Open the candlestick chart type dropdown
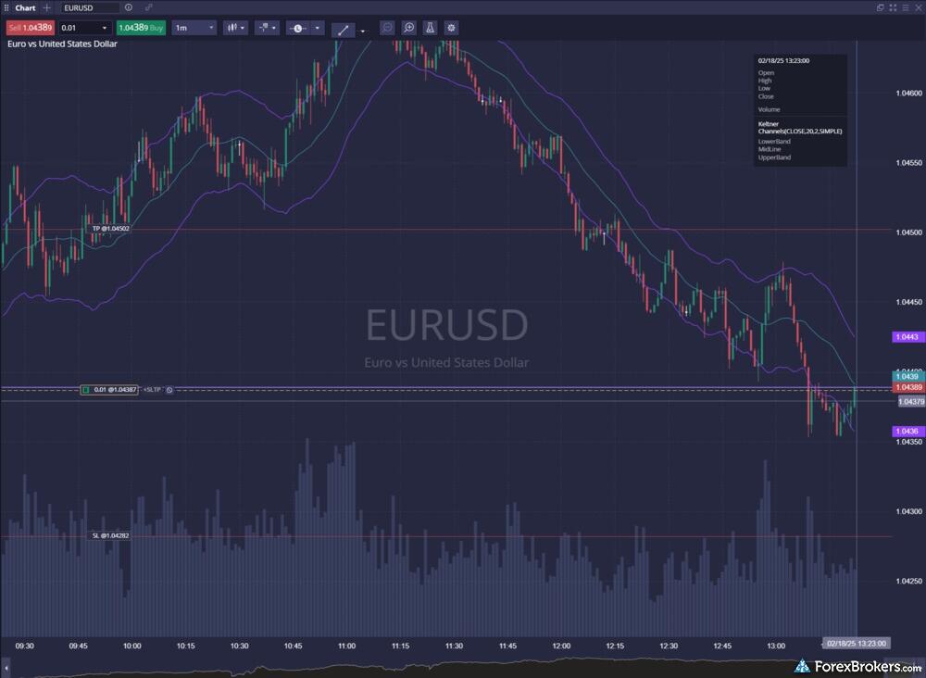The image size is (926, 678). (235, 28)
